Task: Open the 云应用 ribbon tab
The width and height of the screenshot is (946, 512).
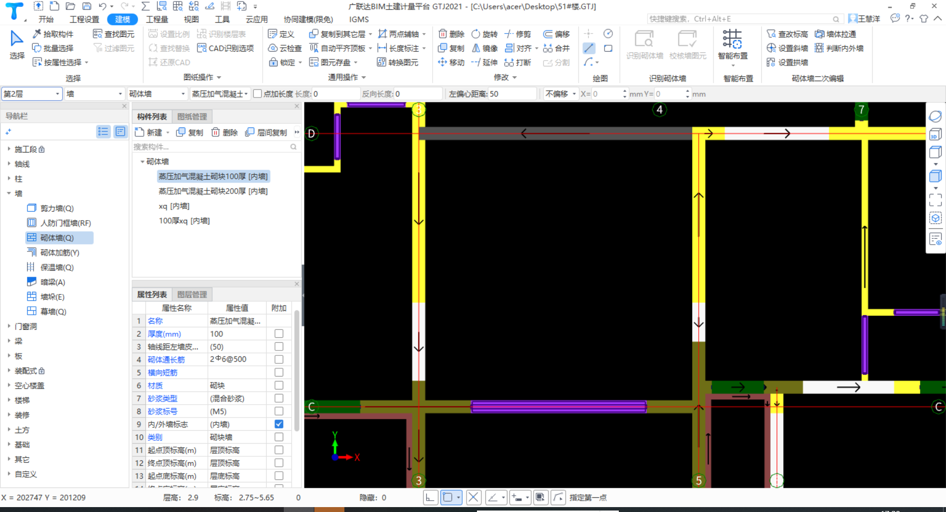Action: [x=257, y=19]
